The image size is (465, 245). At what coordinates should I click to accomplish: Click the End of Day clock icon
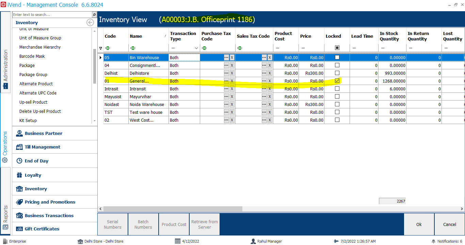pos(19,161)
